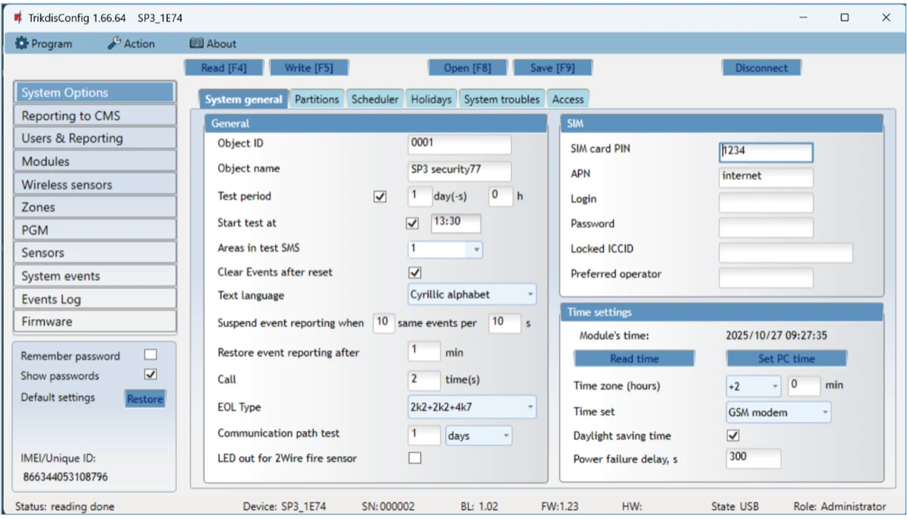This screenshot has width=907, height=519.
Task: Select Wireless sensors in the sidebar
Action: (94, 184)
